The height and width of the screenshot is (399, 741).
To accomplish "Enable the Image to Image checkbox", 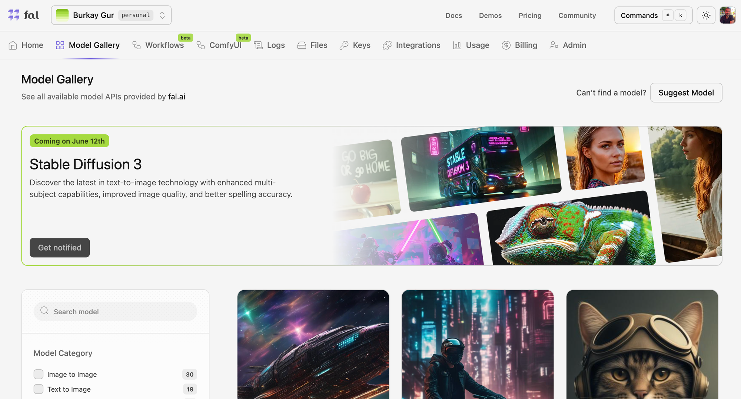I will 39,374.
